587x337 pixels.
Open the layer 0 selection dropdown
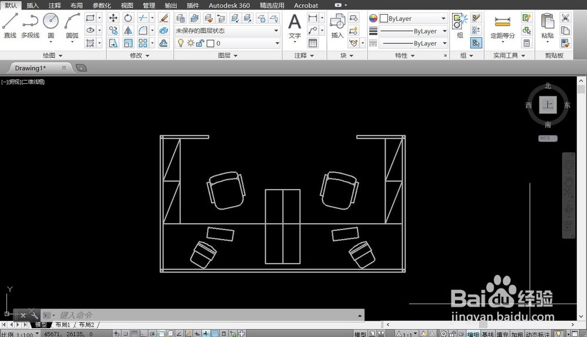pos(228,43)
